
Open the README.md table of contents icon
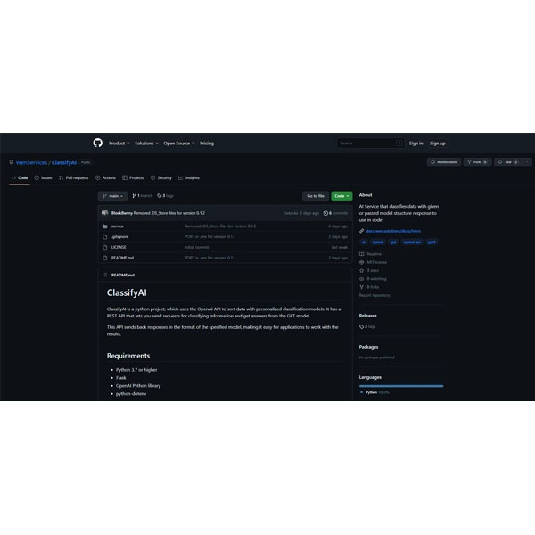(x=105, y=276)
